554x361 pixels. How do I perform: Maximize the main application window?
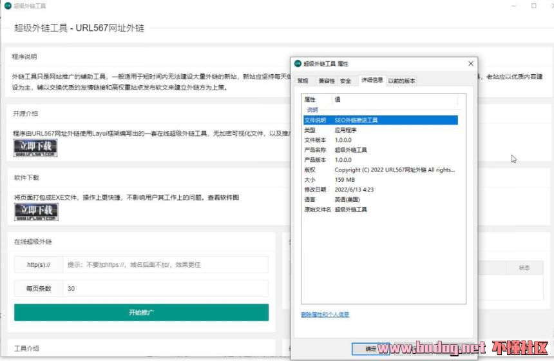tap(533, 6)
